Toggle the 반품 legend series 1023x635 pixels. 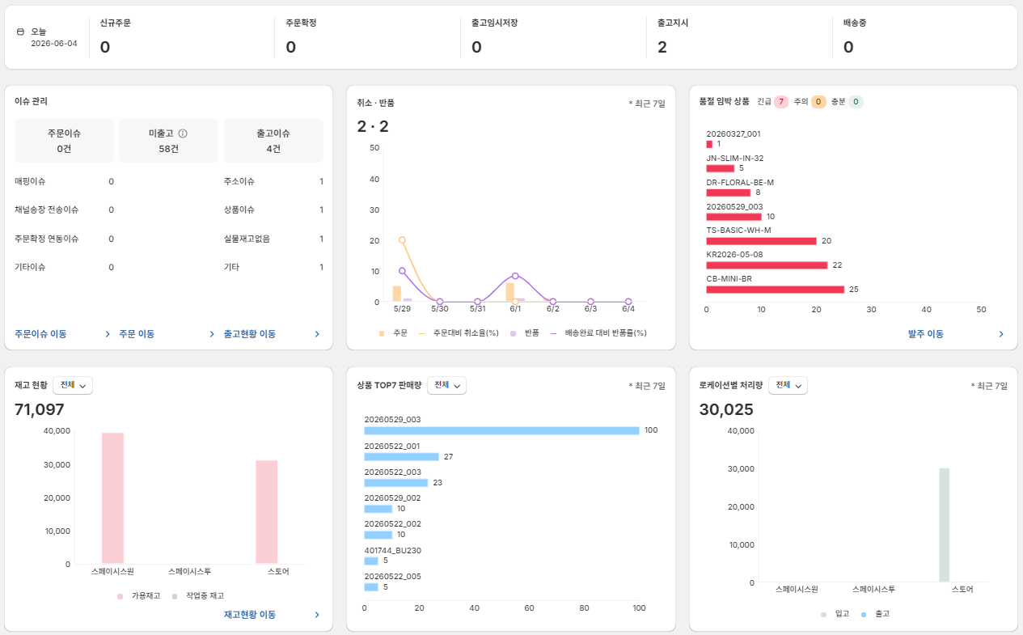click(526, 333)
